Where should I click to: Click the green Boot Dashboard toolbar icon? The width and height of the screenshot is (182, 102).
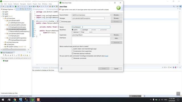[16, 7]
